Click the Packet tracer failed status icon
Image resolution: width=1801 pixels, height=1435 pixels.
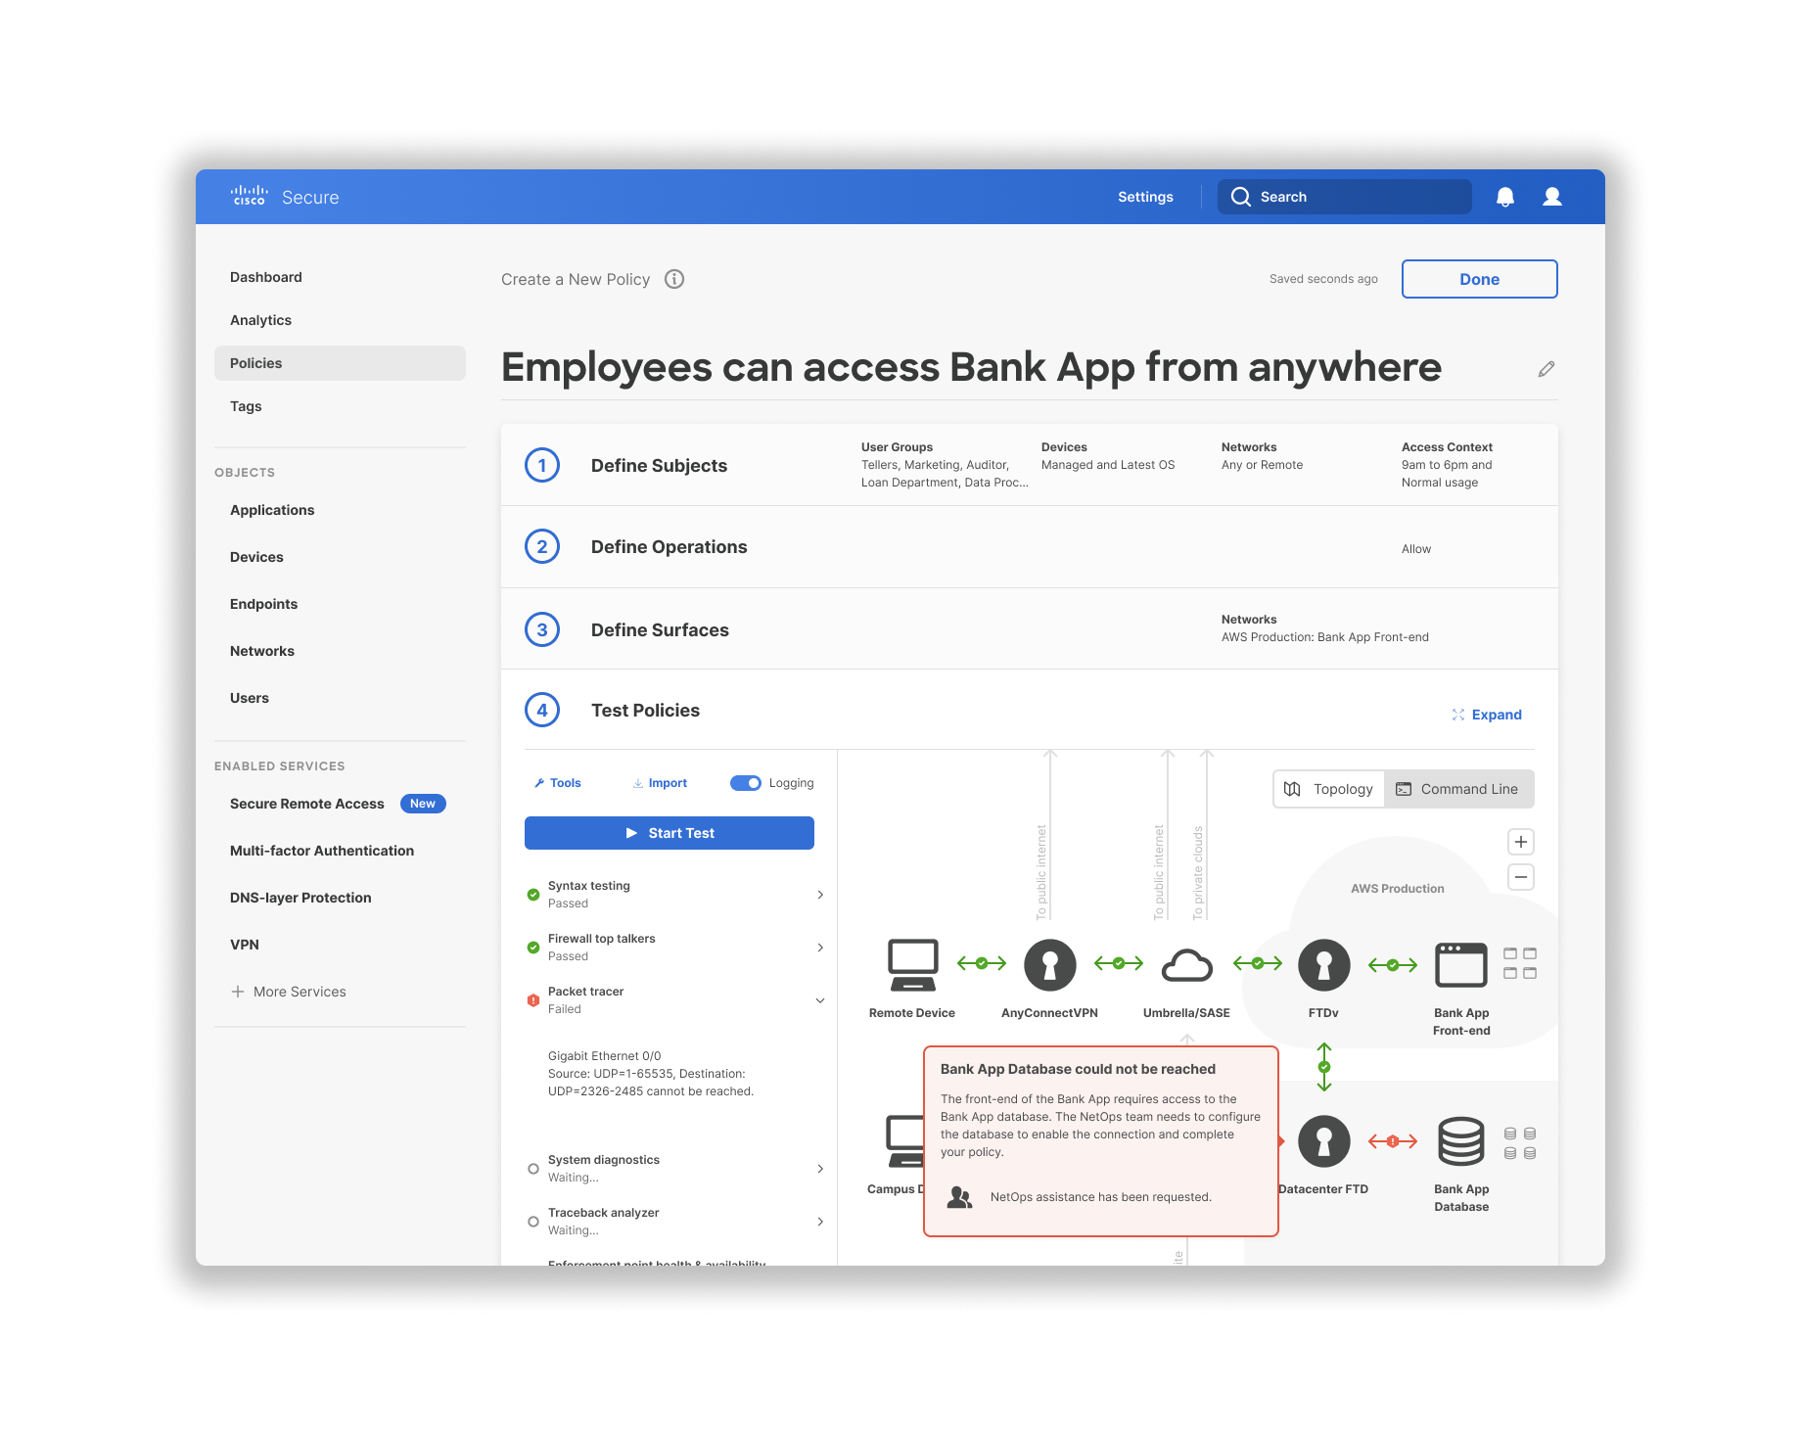click(x=533, y=1000)
